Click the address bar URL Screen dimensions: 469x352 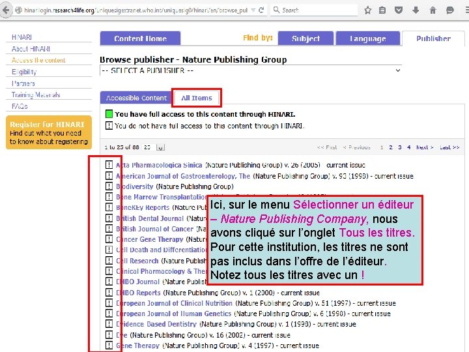pyautogui.click(x=135, y=10)
